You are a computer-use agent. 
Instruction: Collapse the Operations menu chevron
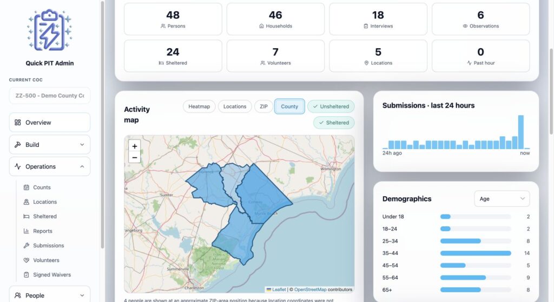click(x=82, y=166)
